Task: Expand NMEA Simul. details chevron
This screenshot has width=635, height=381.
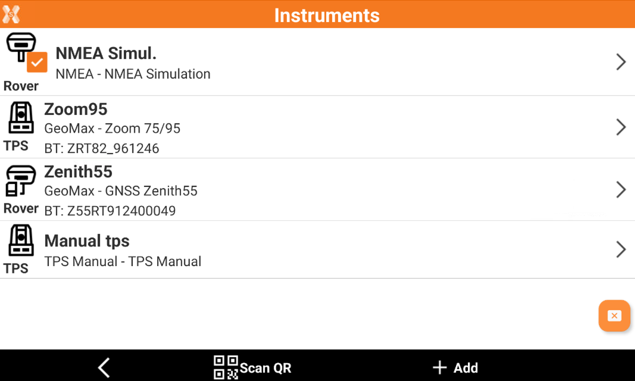Action: pyautogui.click(x=621, y=62)
